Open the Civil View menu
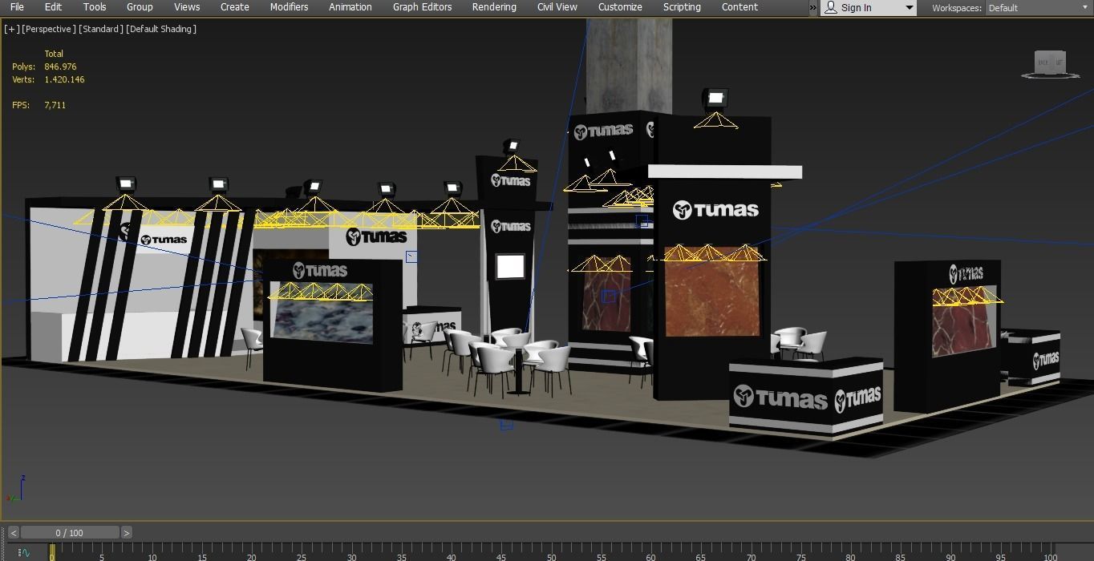The image size is (1094, 561). click(x=557, y=6)
